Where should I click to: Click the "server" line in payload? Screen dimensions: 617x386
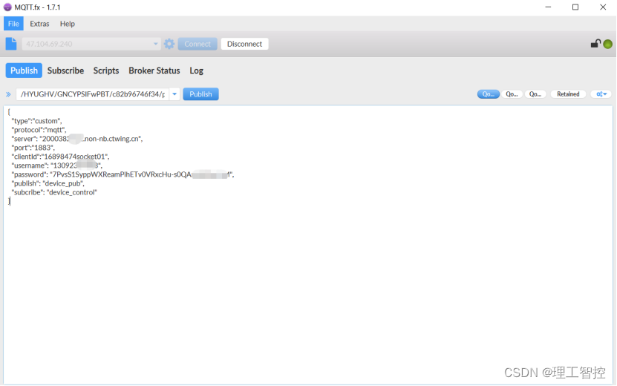pyautogui.click(x=77, y=139)
